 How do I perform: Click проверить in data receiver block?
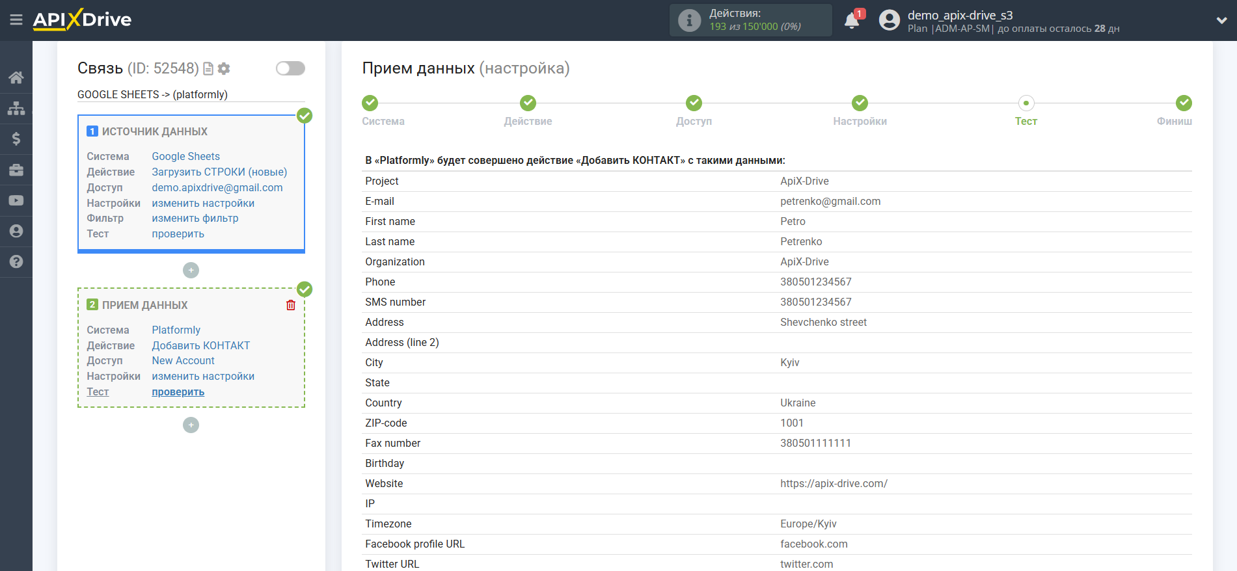pyautogui.click(x=178, y=392)
